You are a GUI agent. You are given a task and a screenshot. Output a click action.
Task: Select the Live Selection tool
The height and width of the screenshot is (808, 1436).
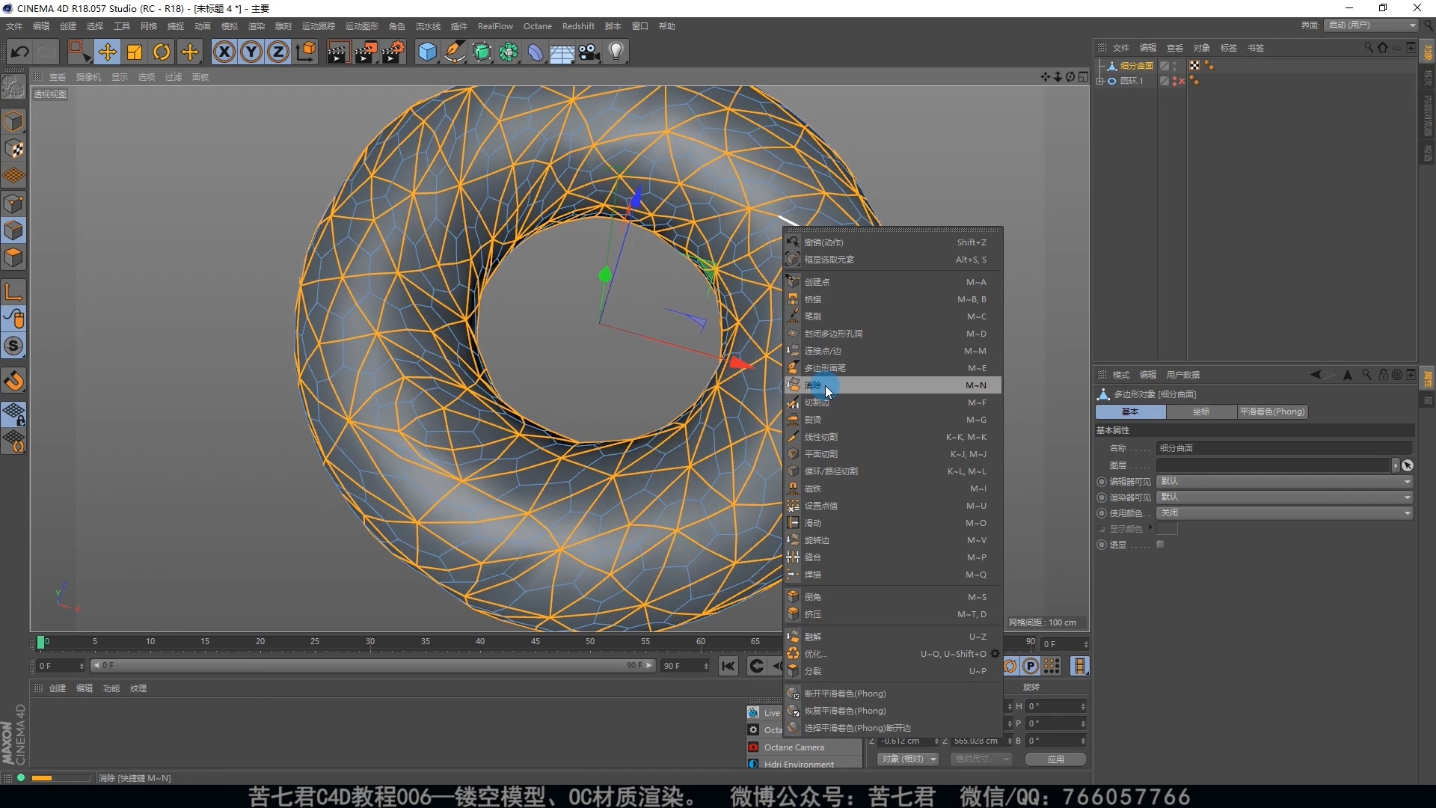point(79,52)
